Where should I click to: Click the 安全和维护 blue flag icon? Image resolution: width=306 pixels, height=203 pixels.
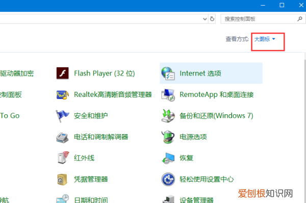tap(62, 116)
